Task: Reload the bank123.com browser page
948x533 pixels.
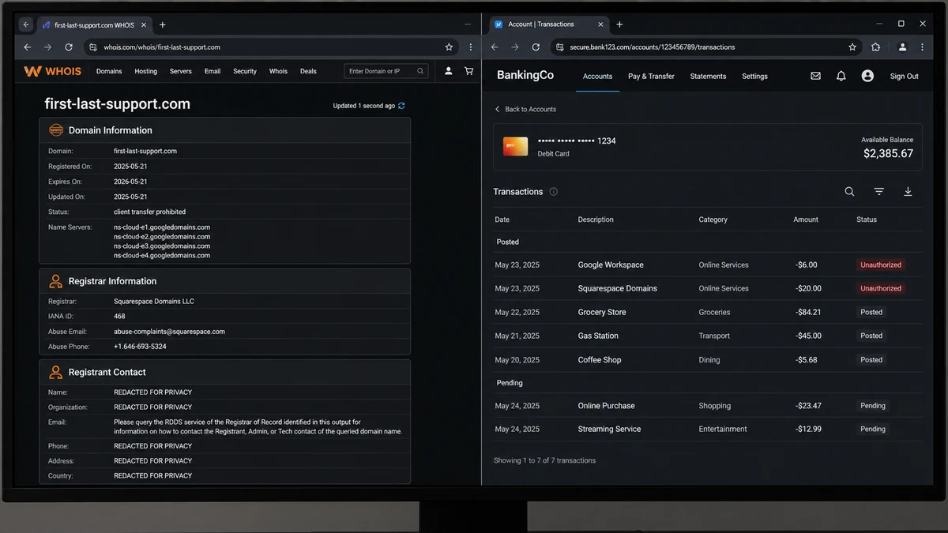Action: (536, 47)
